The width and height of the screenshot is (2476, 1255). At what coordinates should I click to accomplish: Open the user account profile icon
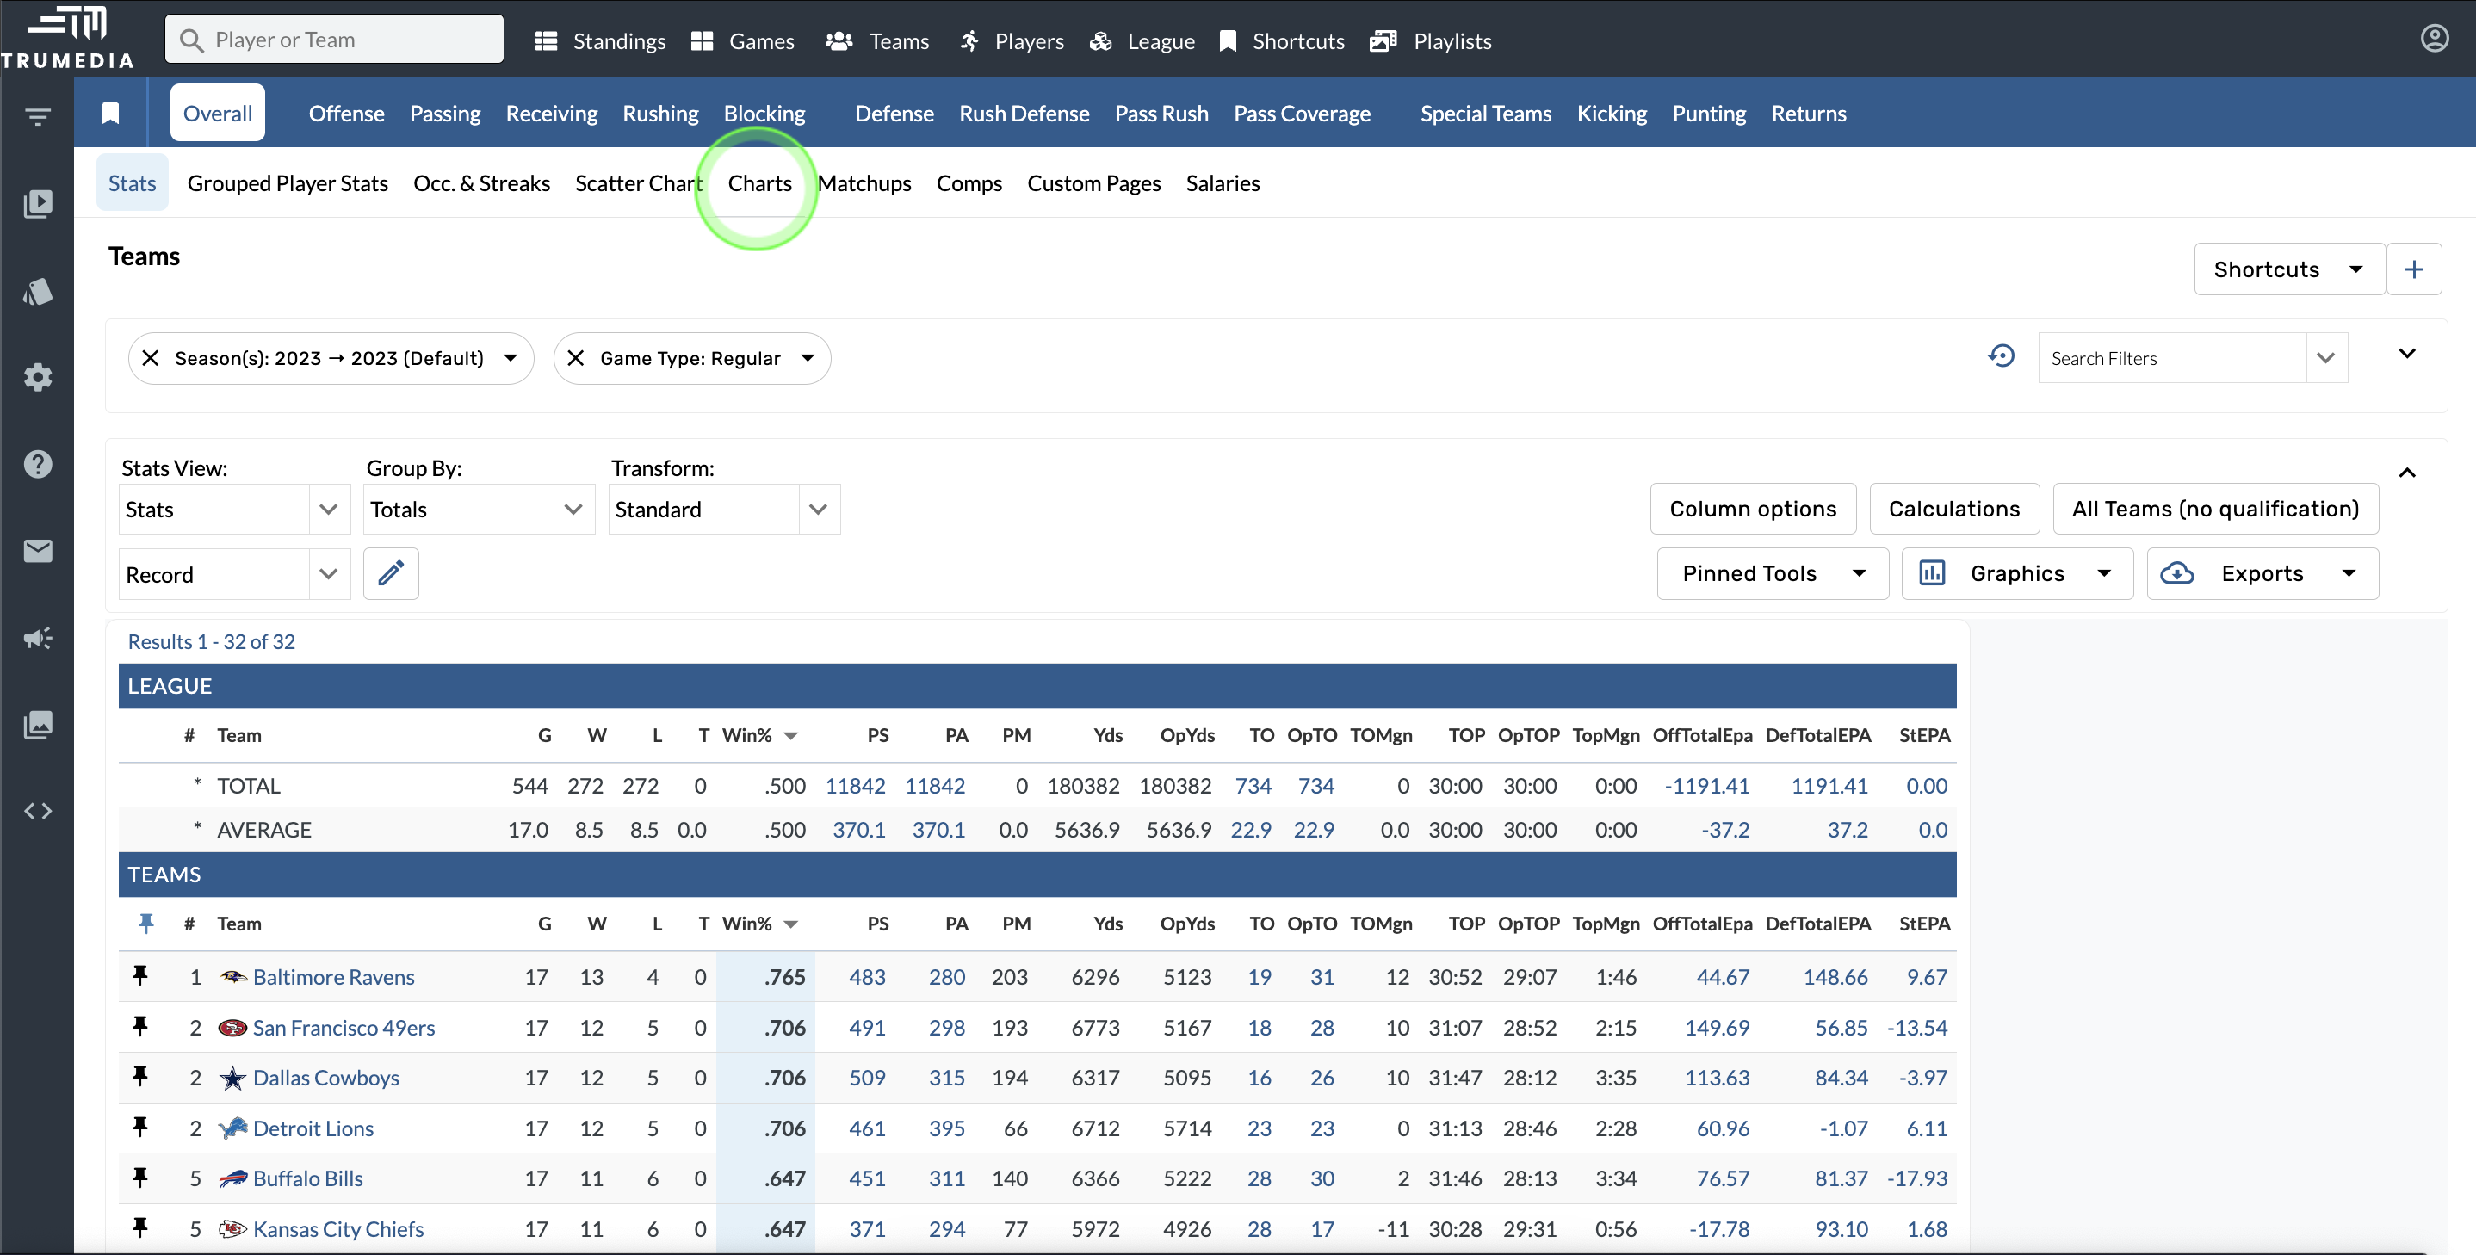click(2434, 39)
